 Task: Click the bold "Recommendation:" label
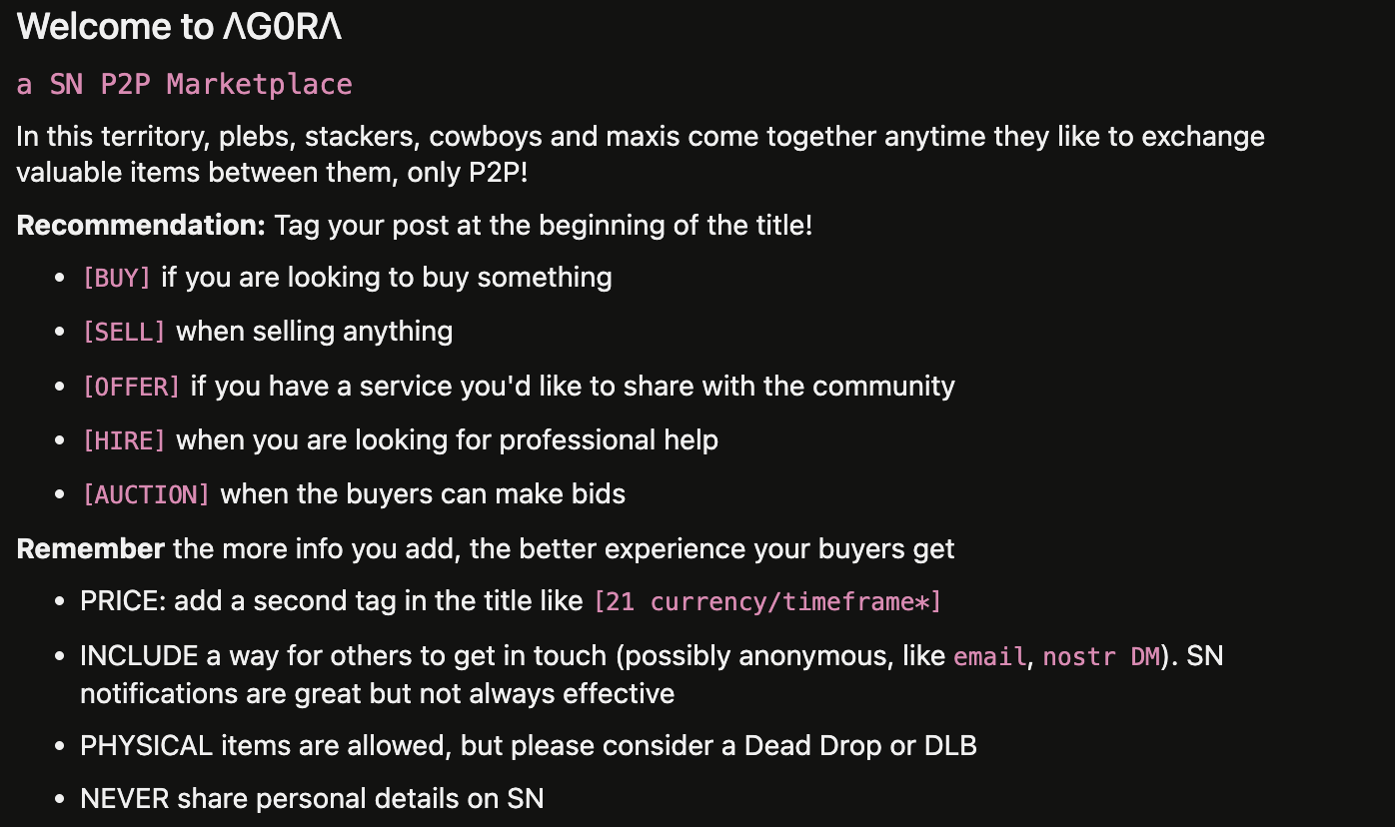(141, 225)
